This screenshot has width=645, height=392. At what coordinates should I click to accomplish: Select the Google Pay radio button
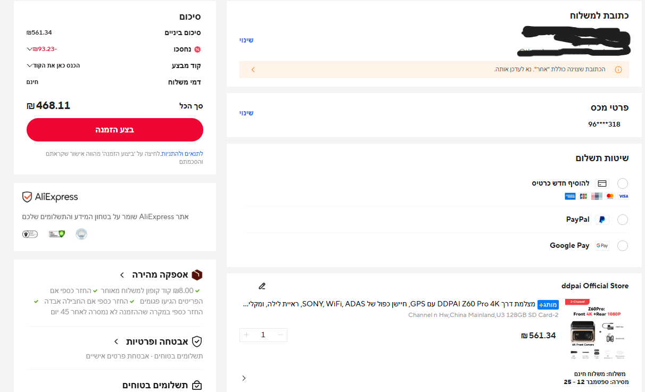pos(623,246)
